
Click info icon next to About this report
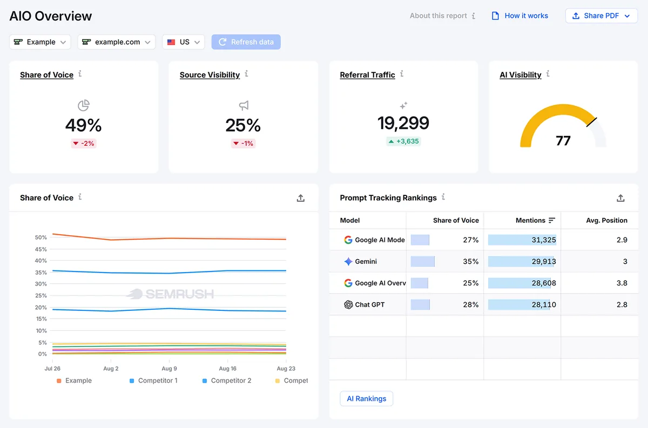474,16
